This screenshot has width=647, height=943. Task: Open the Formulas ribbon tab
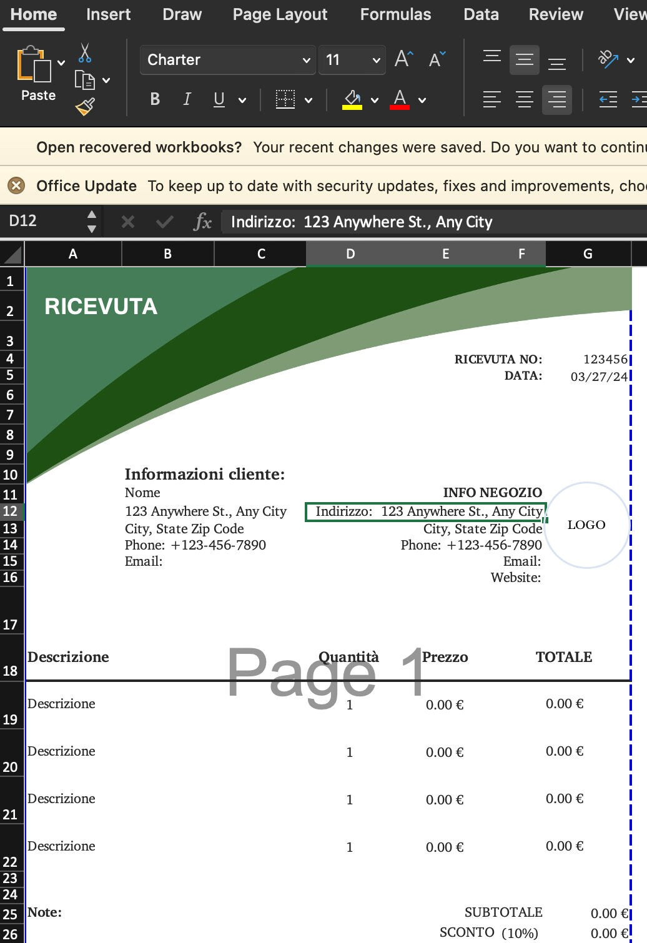tap(395, 14)
